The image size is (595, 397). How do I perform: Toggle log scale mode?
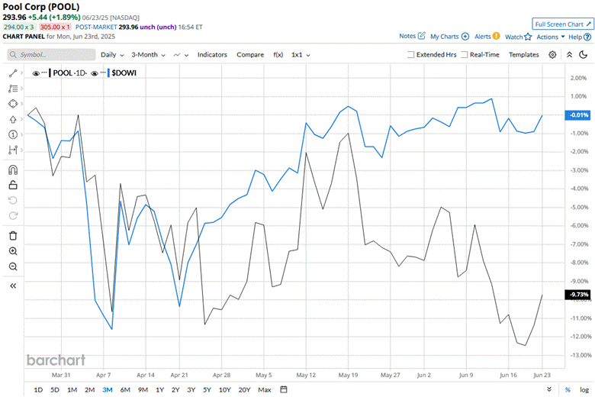click(x=584, y=390)
